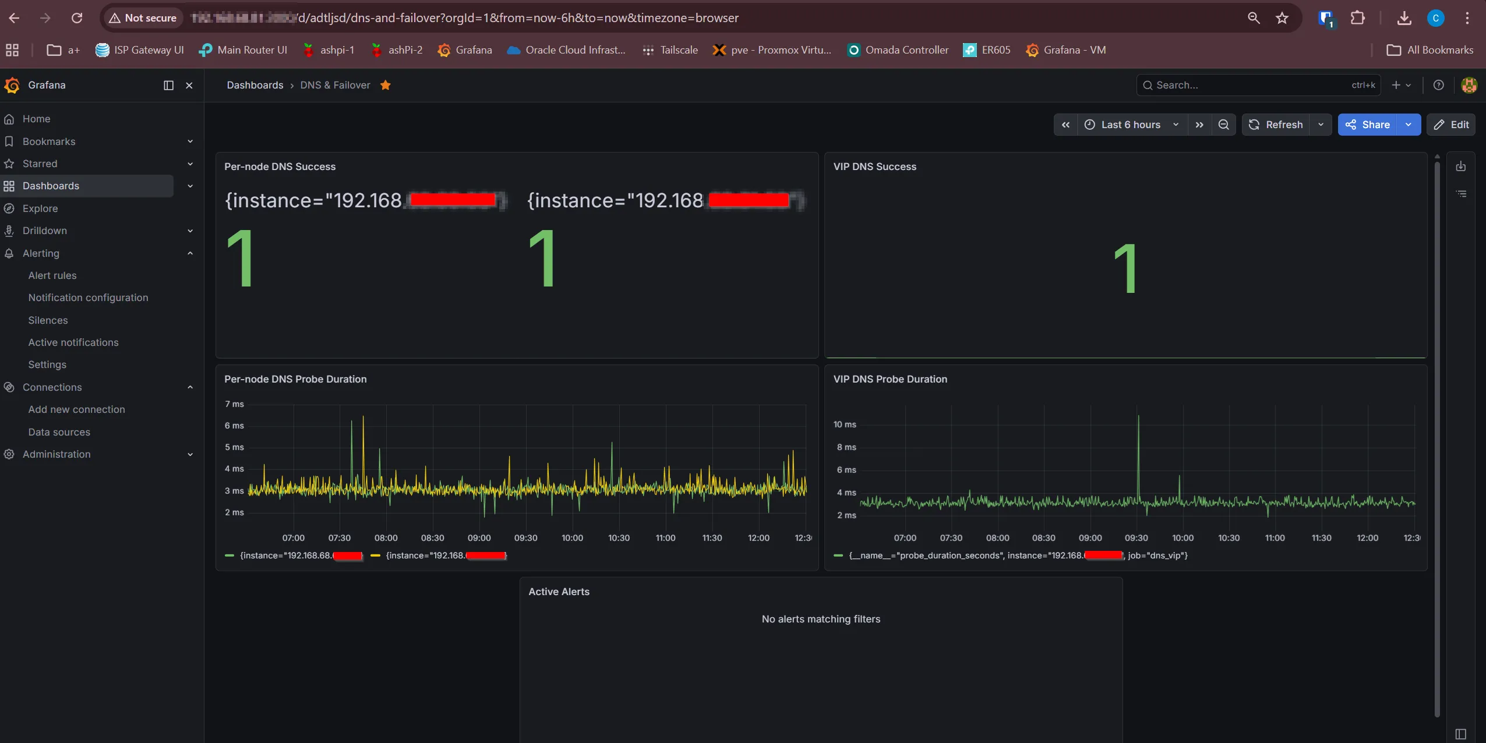Open browser downloads icon

(x=1404, y=18)
